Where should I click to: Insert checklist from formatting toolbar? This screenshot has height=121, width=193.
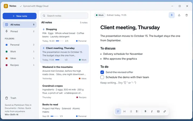click(x=137, y=111)
